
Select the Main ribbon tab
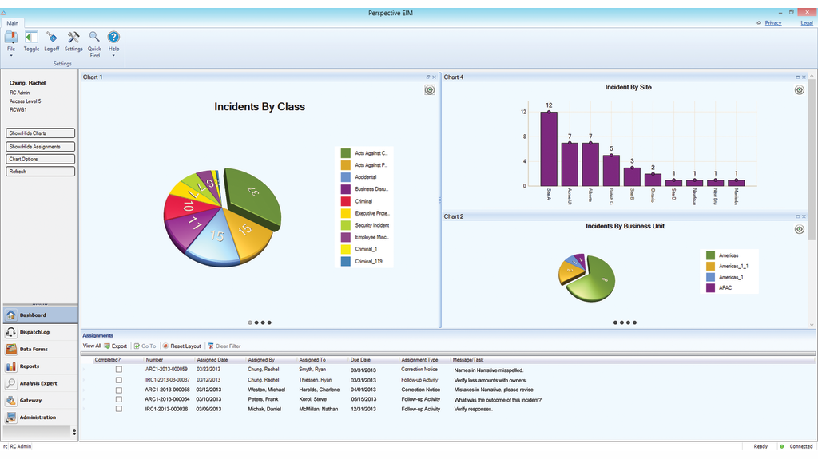click(x=12, y=23)
